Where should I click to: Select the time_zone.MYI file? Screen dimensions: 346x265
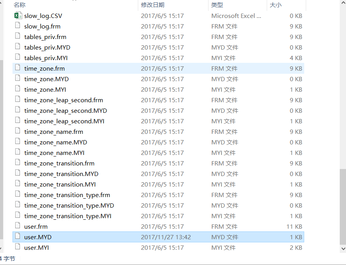44,89
